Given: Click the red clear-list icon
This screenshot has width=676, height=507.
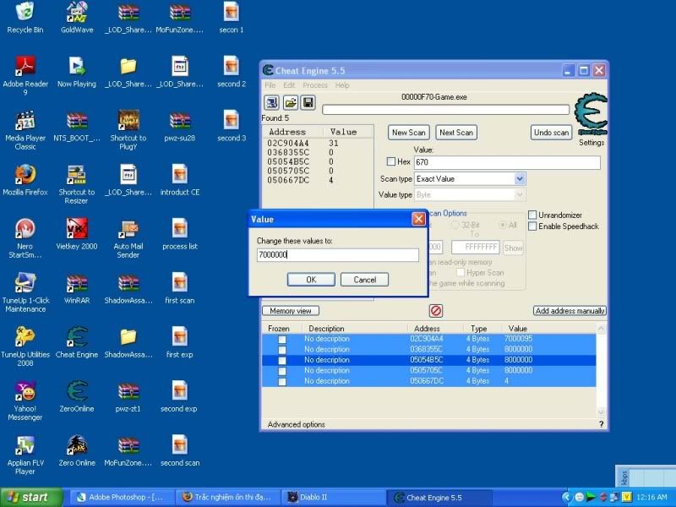Looking at the screenshot, I should tap(436, 311).
